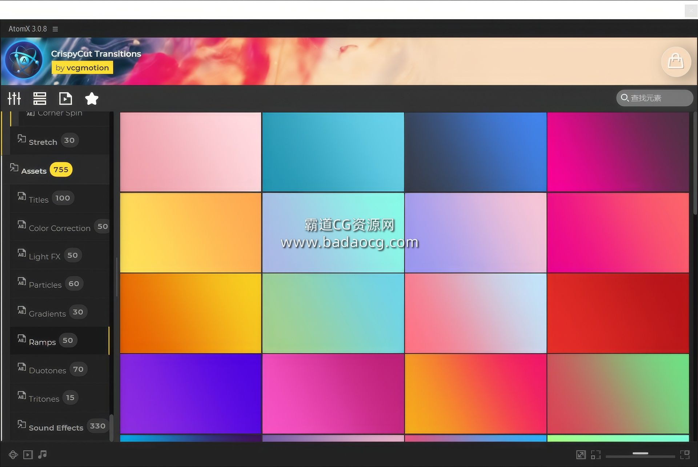Click the CrispyCut Transitions pack title
The width and height of the screenshot is (698, 467).
tap(96, 54)
